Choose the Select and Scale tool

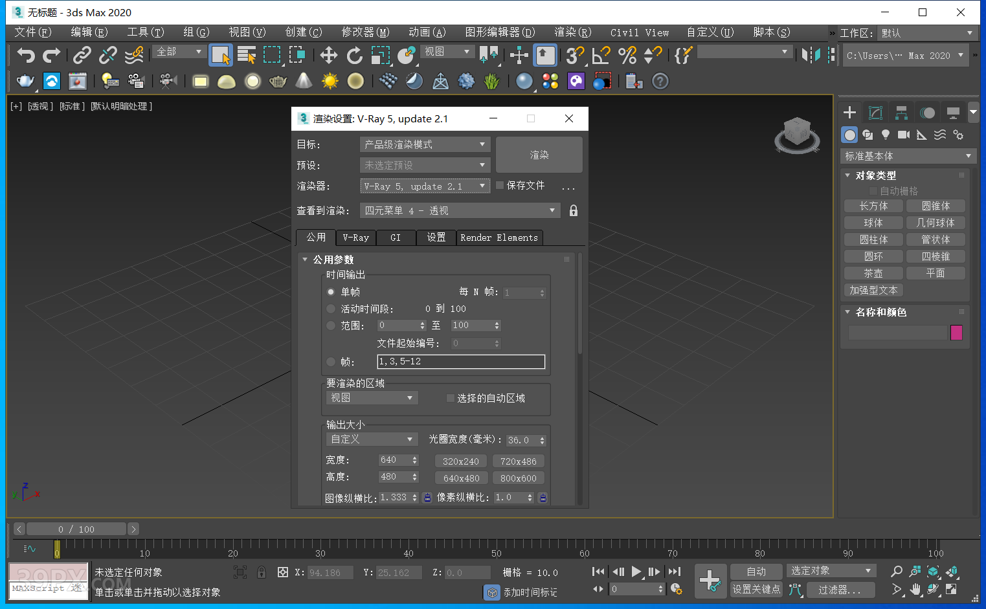click(x=380, y=56)
